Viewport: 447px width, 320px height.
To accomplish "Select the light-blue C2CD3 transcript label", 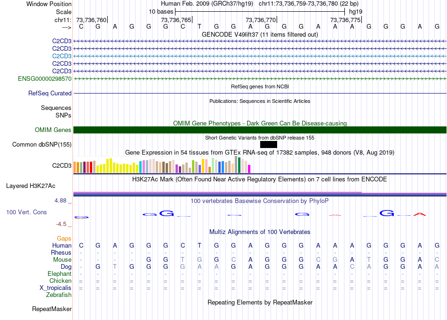I will pyautogui.click(x=62, y=56).
